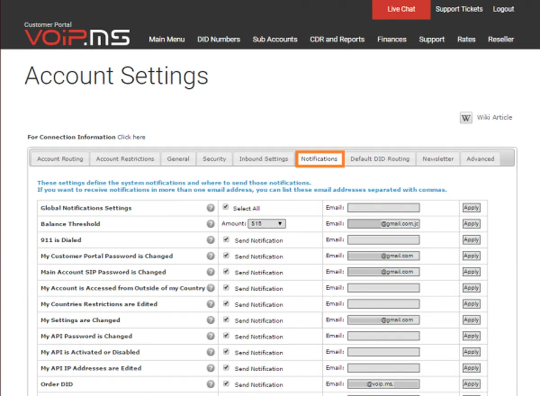Open help icon for 911 is Dialed
The width and height of the screenshot is (540, 396).
tap(211, 240)
